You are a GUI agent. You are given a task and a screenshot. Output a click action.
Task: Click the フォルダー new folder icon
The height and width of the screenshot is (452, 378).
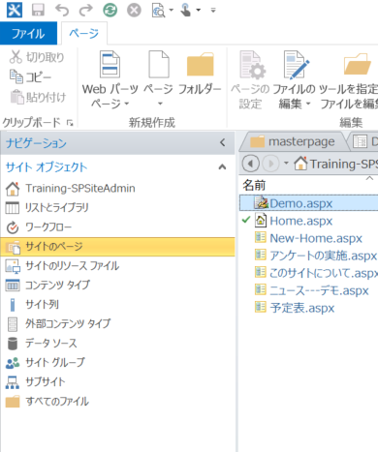[x=201, y=64]
